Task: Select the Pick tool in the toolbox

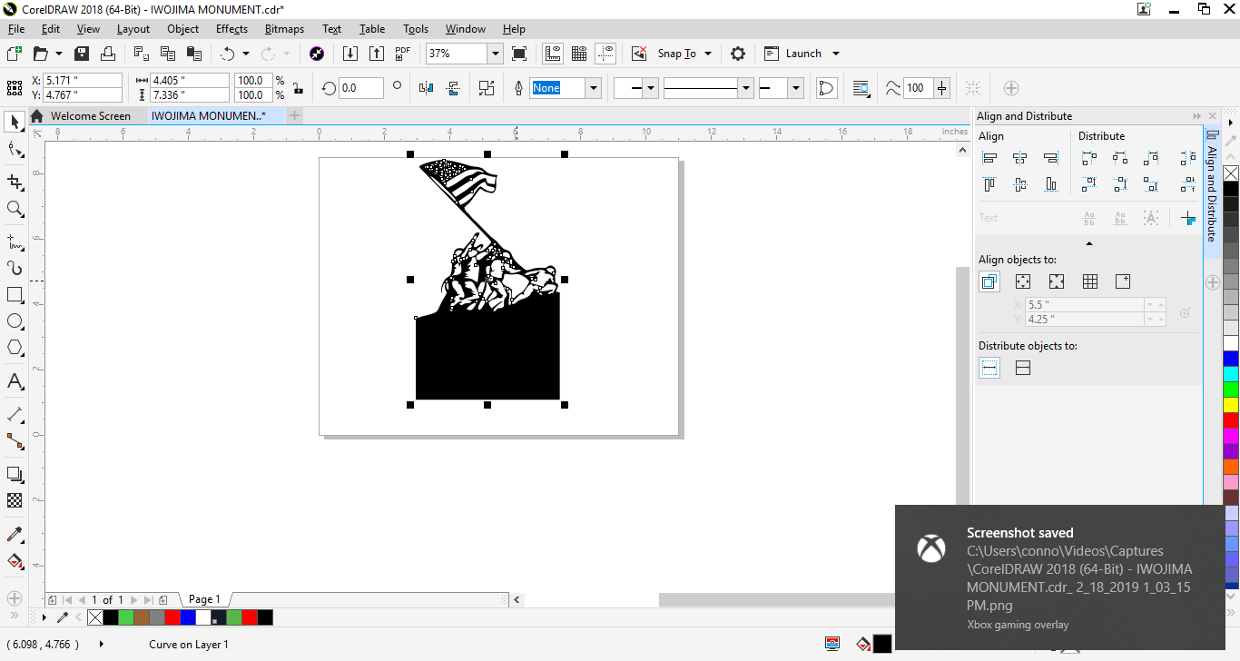Action: point(15,122)
